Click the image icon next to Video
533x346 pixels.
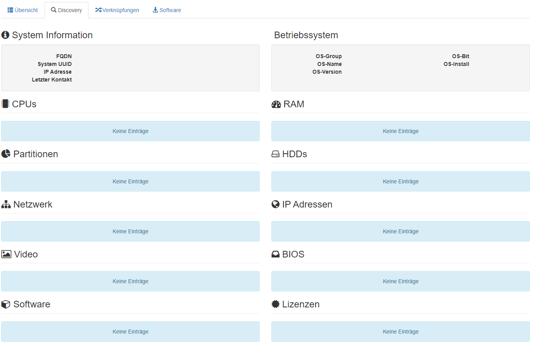[x=5, y=254]
